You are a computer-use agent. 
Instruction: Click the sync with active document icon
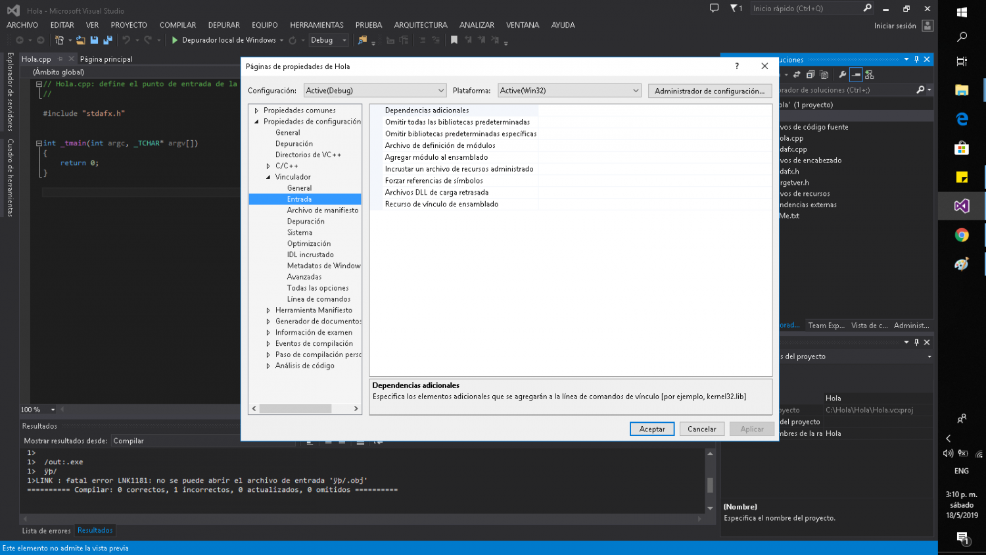tap(797, 75)
